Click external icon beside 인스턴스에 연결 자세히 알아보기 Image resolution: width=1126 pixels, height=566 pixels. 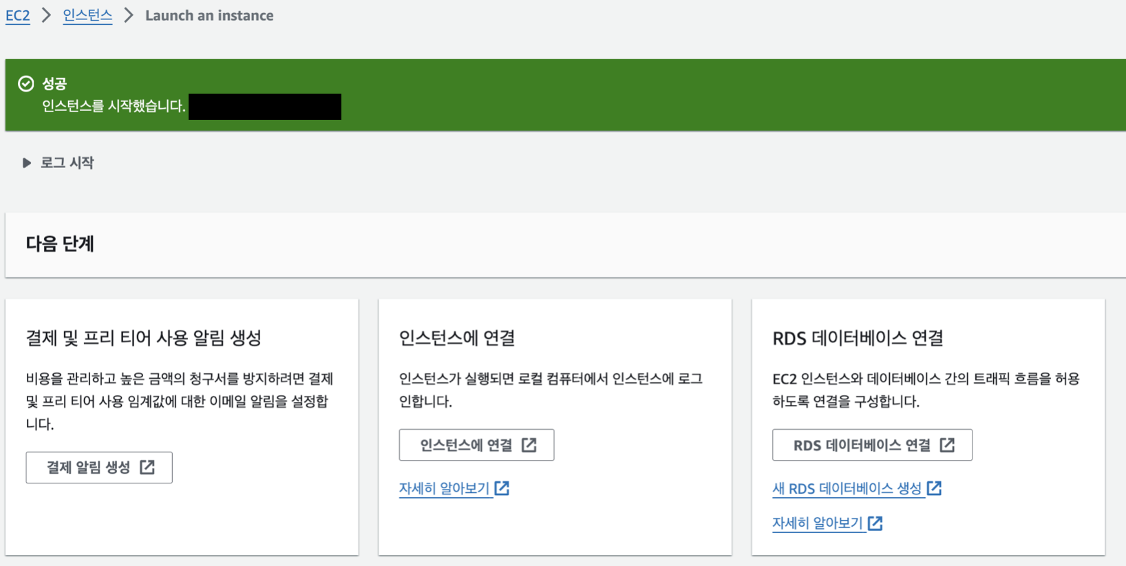502,488
